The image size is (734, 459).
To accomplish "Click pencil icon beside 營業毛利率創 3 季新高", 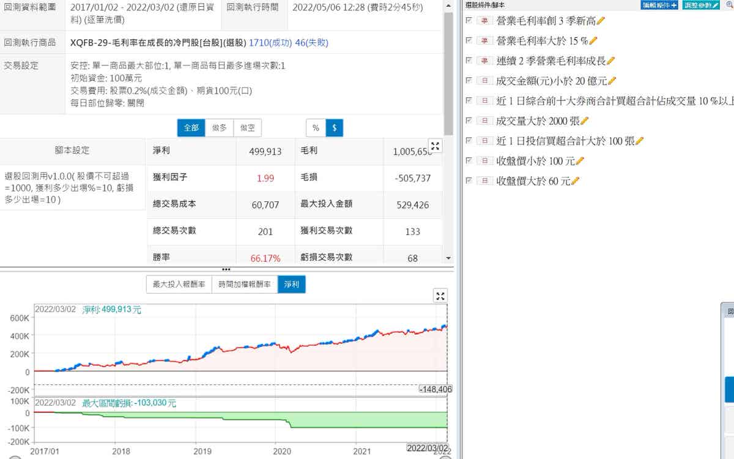I will pos(601,21).
